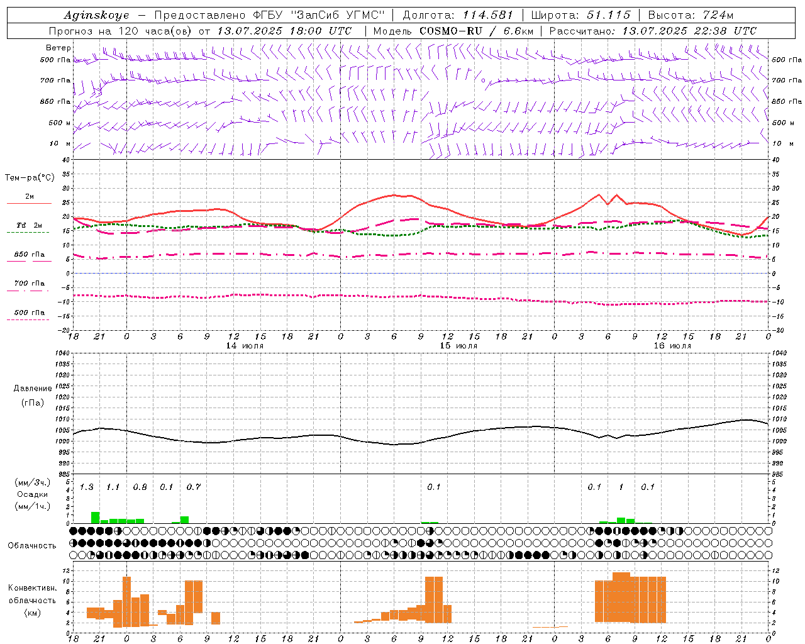This screenshot has height=644, width=805.
Task: Select the Модель COSMO-RU / 6.6км text
Action: 453,31
